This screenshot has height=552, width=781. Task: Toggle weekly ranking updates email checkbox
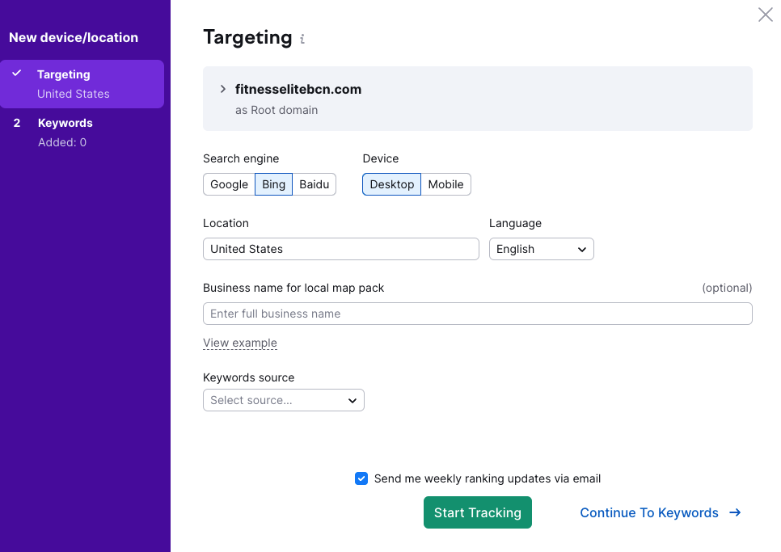coord(361,478)
